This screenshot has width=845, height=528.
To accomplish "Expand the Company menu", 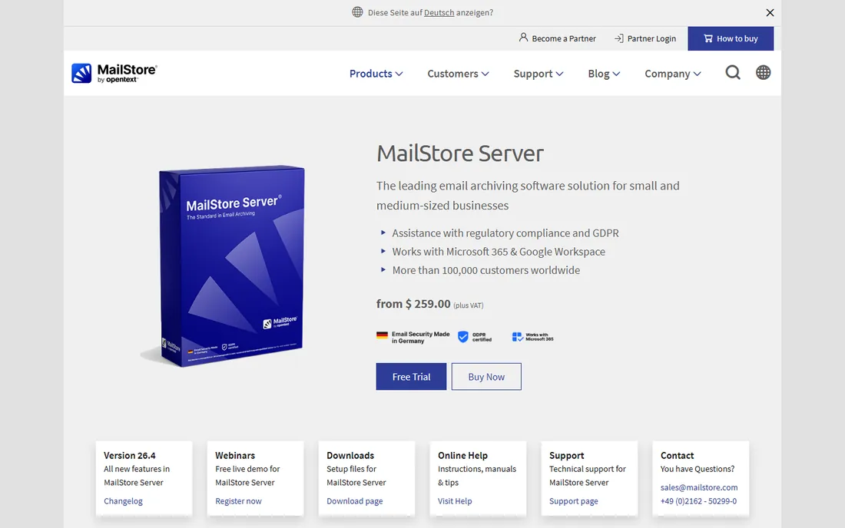I will tap(673, 73).
